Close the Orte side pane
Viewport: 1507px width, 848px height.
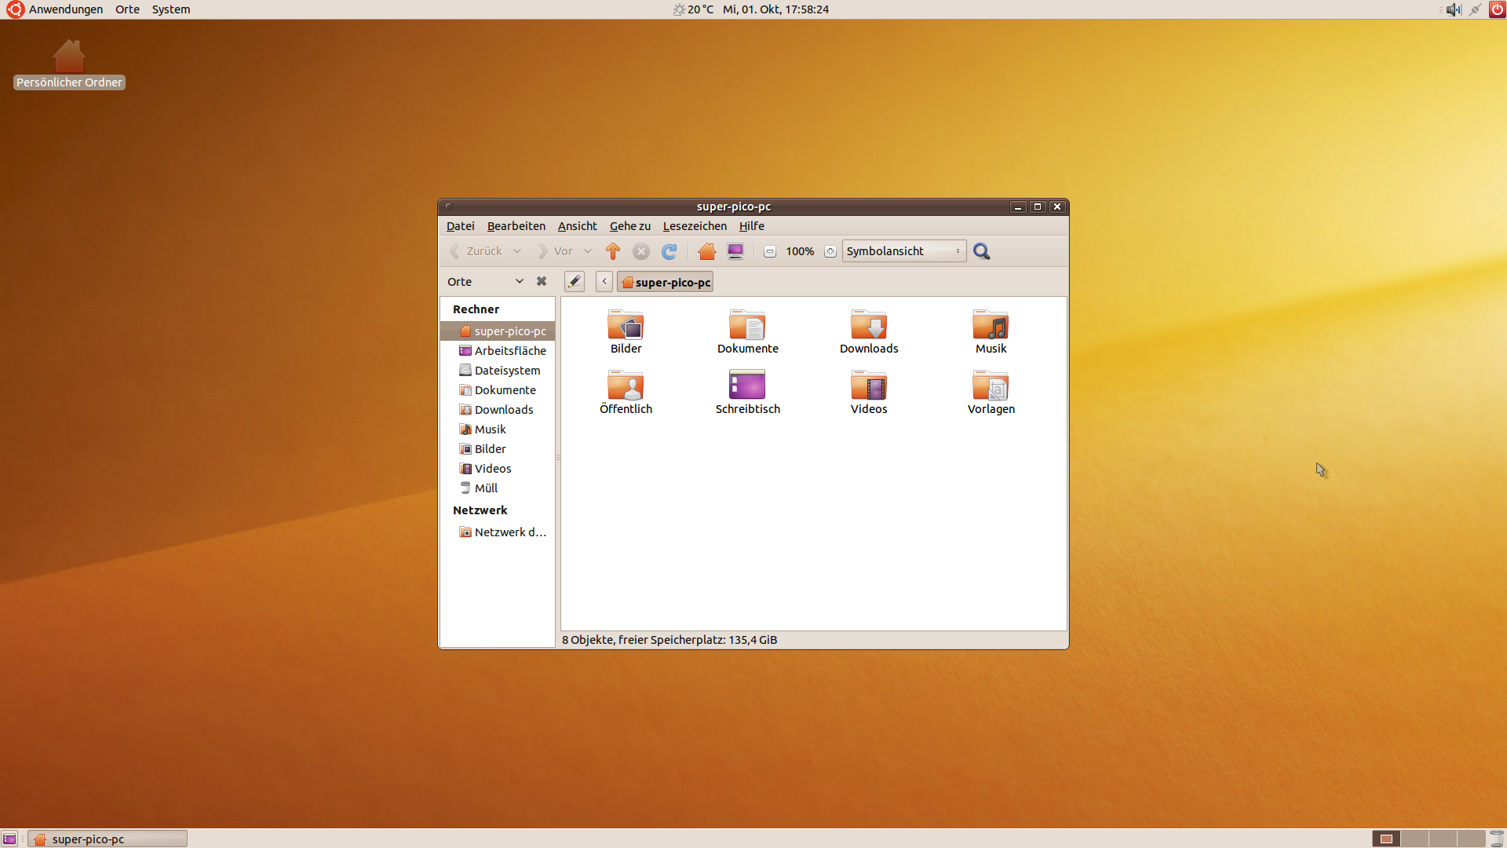(542, 282)
